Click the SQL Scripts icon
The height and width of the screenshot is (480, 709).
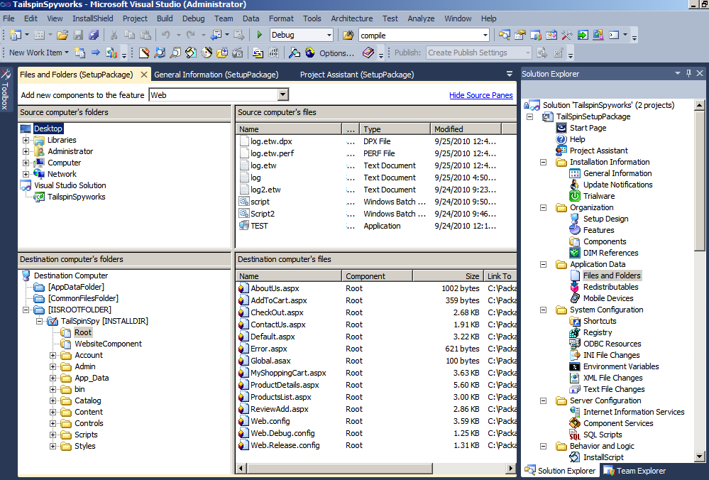click(575, 435)
